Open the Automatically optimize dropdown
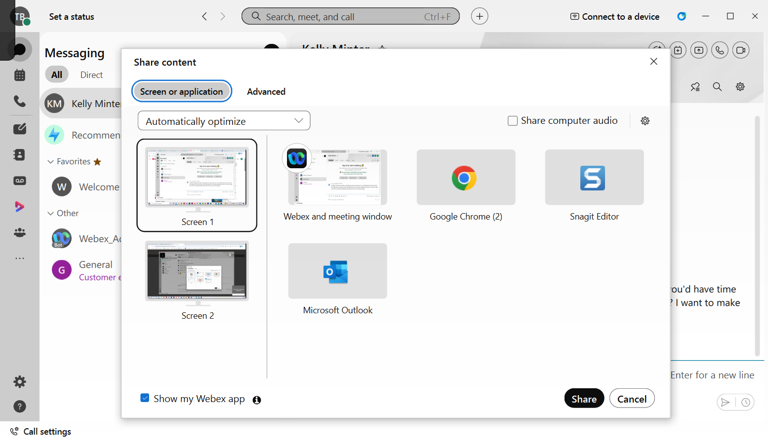 (224, 121)
